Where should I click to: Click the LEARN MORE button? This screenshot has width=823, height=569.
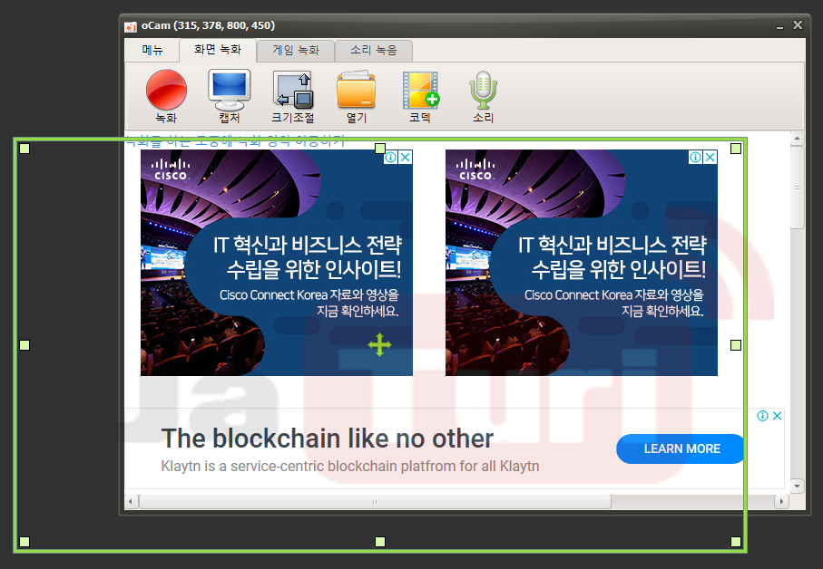click(x=681, y=449)
